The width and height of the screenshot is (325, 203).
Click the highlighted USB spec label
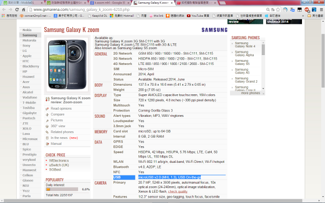tap(124, 177)
